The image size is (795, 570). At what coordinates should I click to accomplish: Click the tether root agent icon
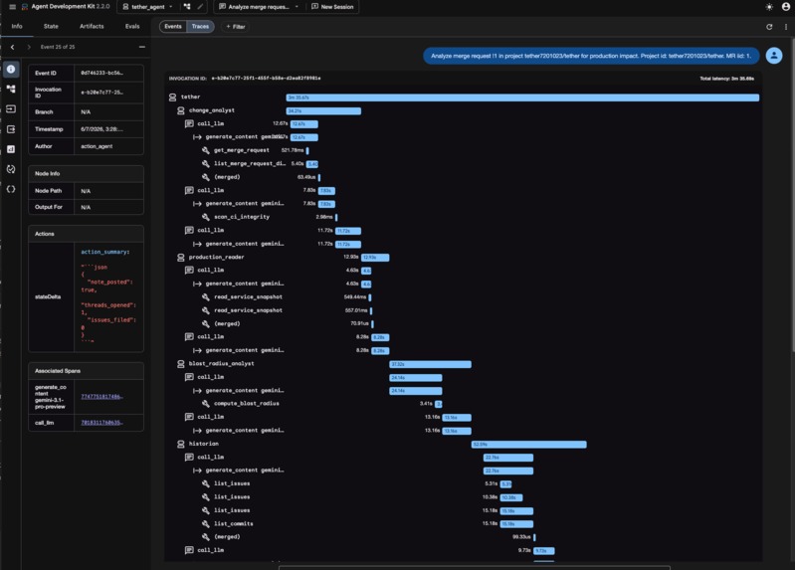[172, 96]
